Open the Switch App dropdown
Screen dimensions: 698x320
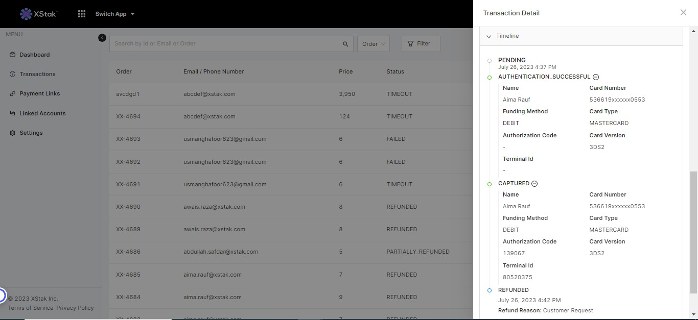(115, 14)
